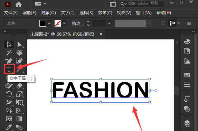Select the Mesh tool
The image size is (198, 131).
tap(9, 119)
